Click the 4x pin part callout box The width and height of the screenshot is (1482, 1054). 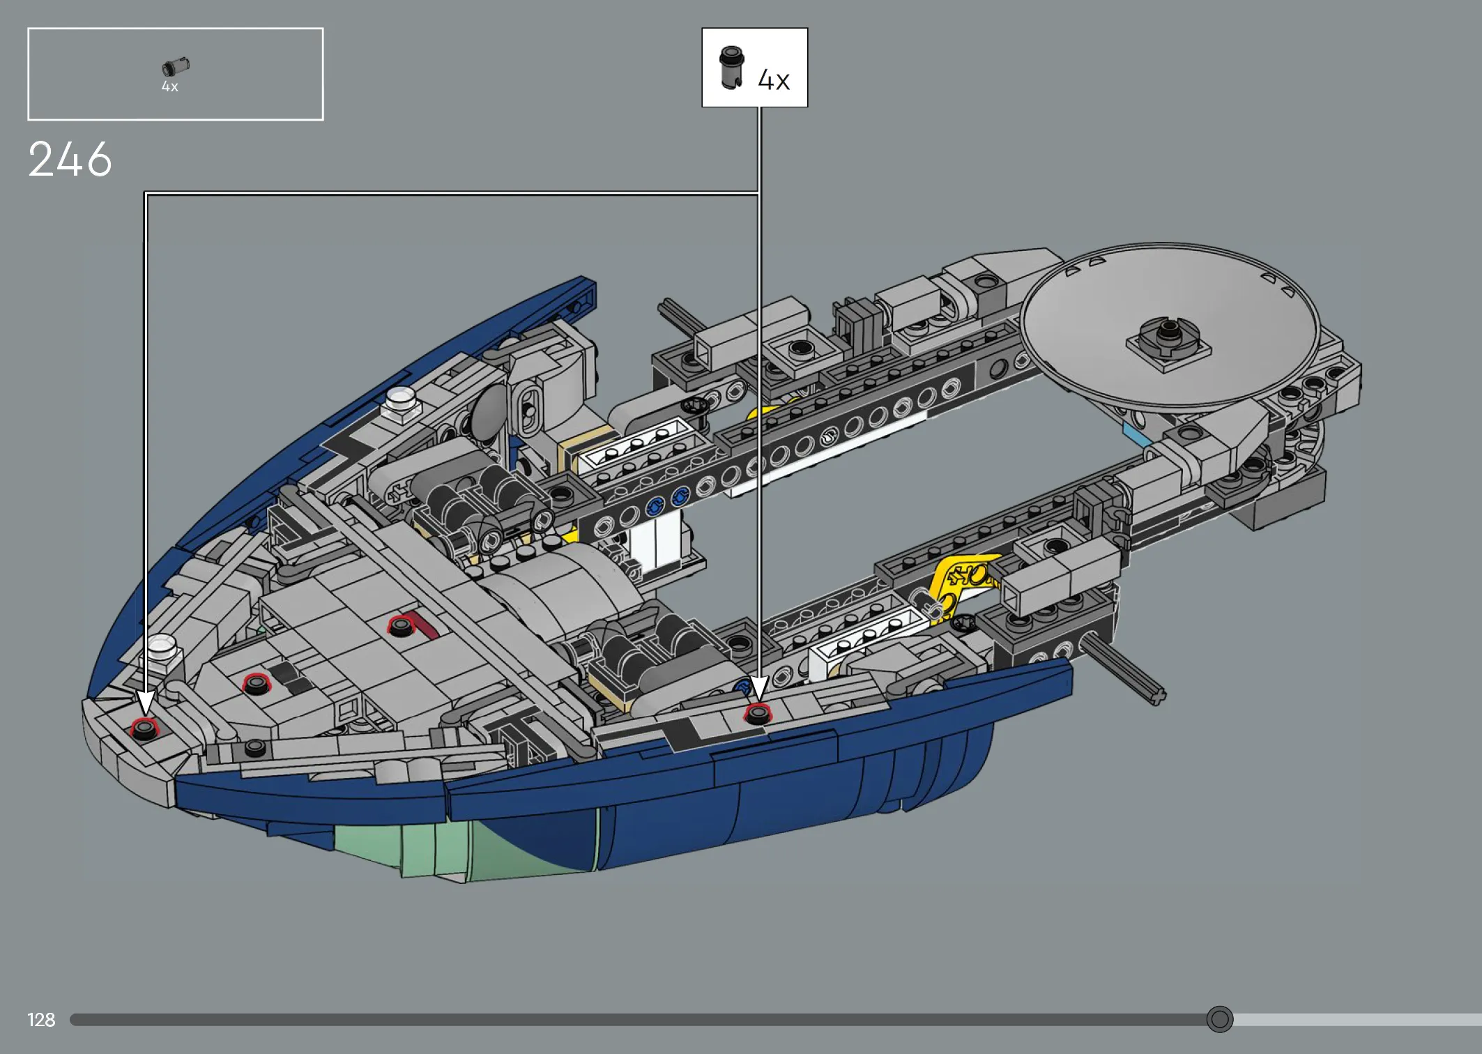point(754,68)
